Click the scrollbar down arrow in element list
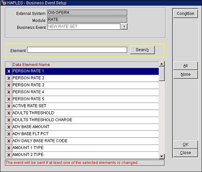Viewport: 202px width, 172px height. coord(162,156)
